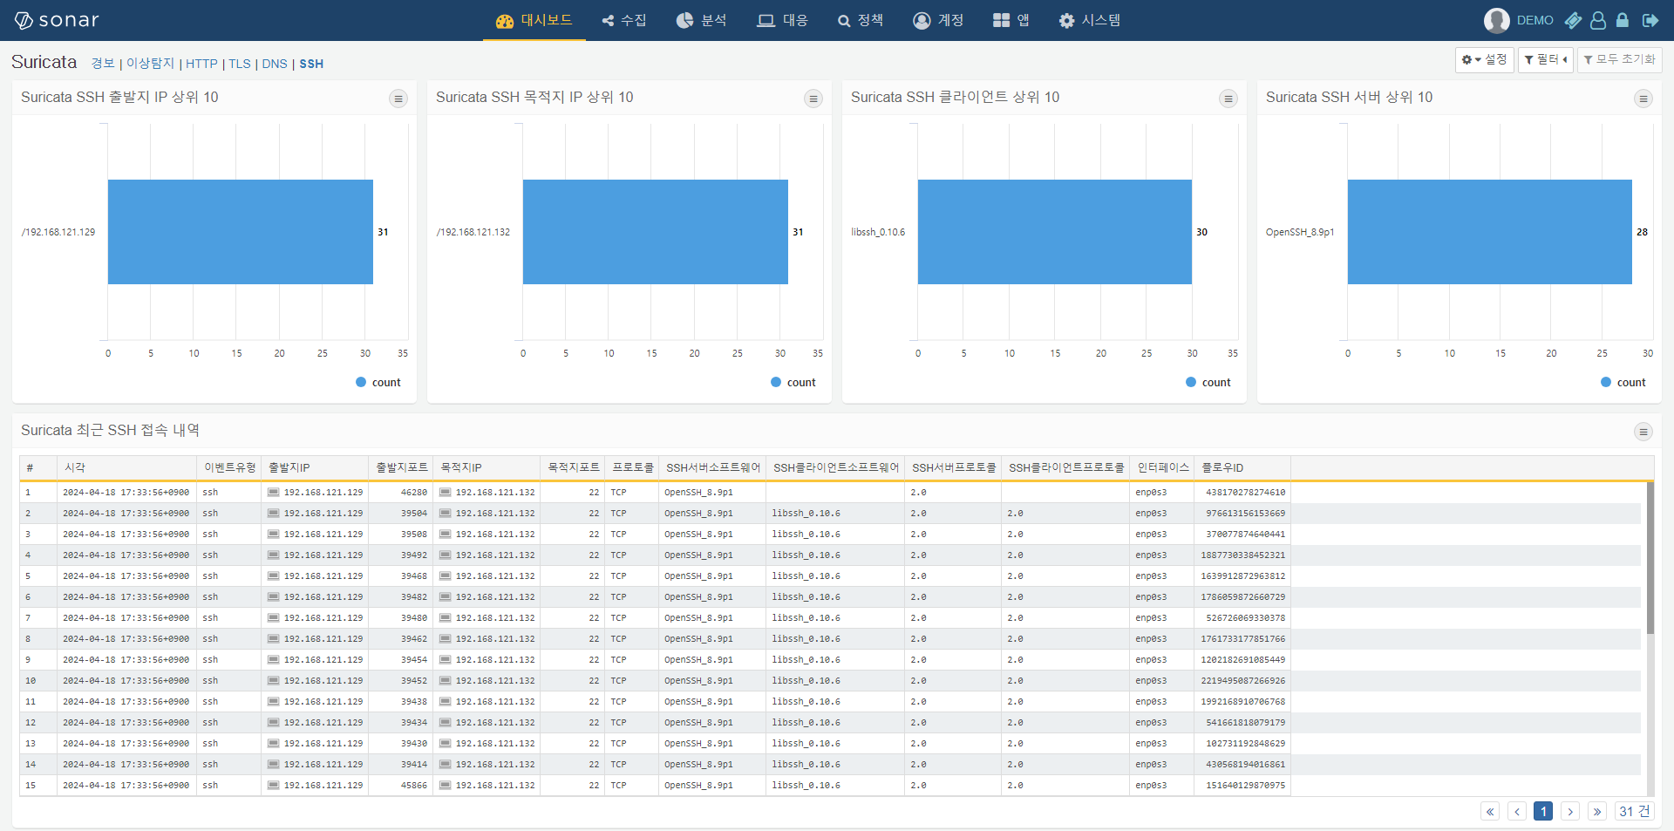Open menu of SSH 목적지 IP chart
The height and width of the screenshot is (831, 1674).
(813, 99)
